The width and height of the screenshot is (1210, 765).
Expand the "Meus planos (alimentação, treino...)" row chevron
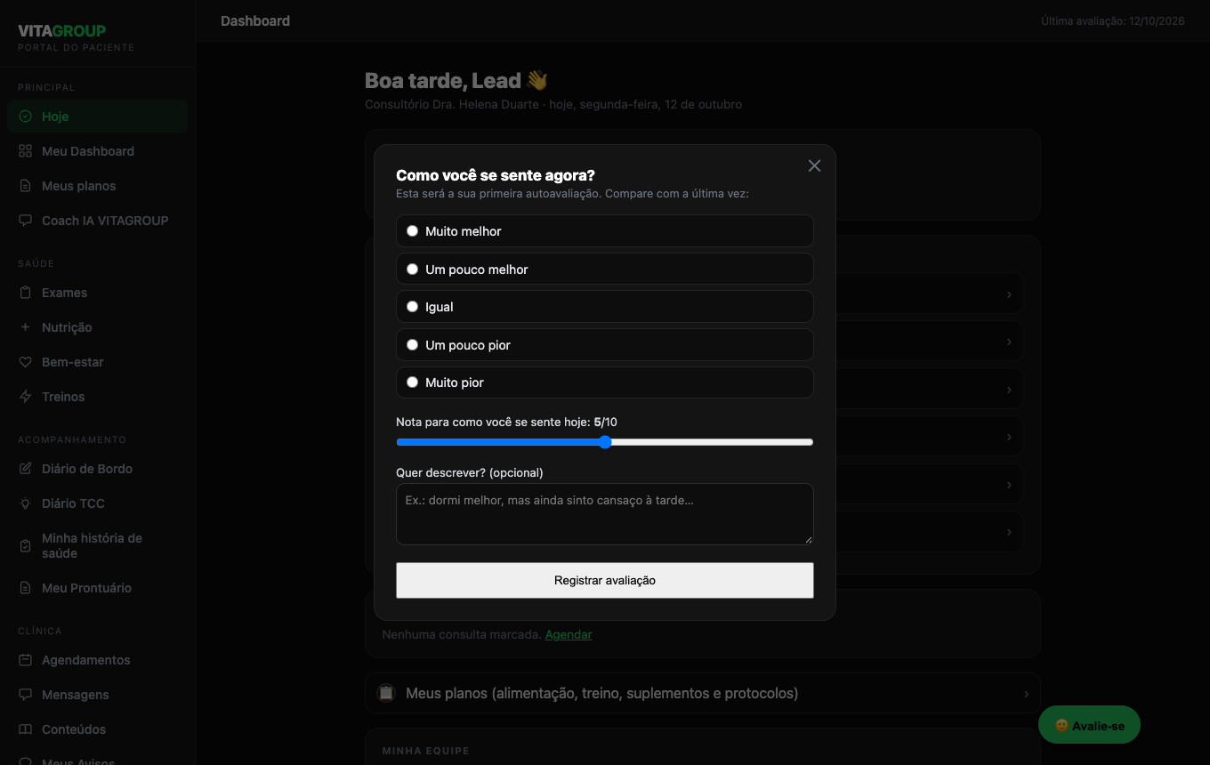tap(1026, 694)
